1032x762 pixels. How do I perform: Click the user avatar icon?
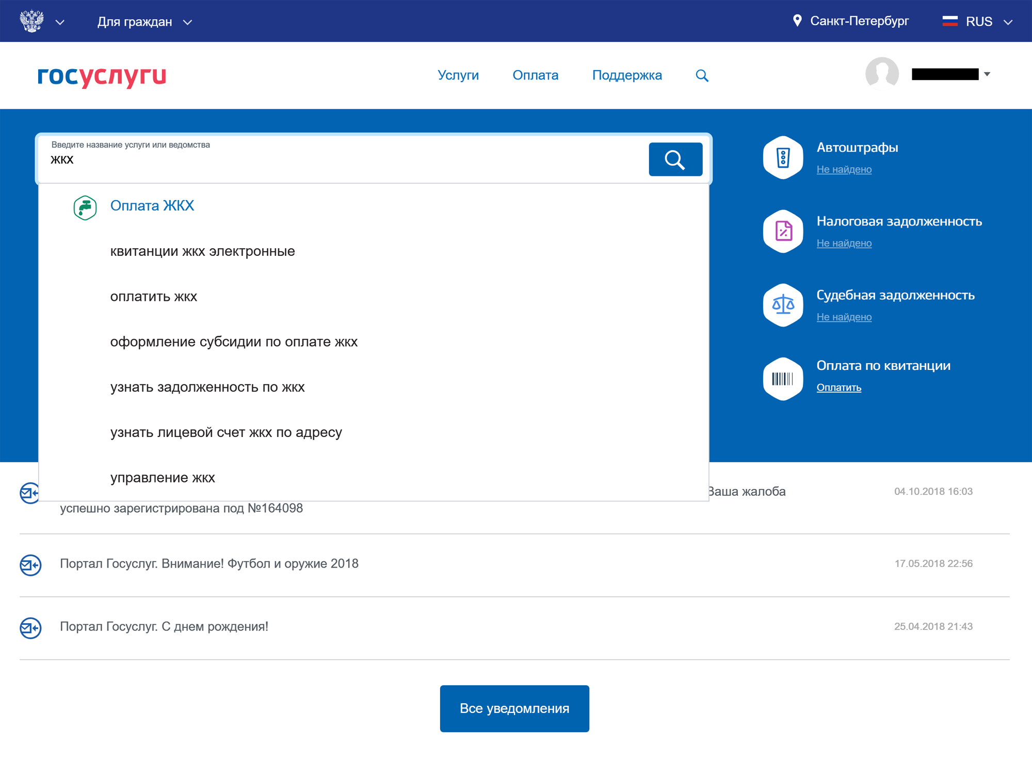[882, 74]
